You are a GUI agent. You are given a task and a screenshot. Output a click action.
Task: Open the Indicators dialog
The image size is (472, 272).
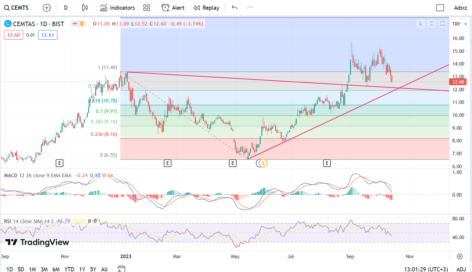[117, 8]
